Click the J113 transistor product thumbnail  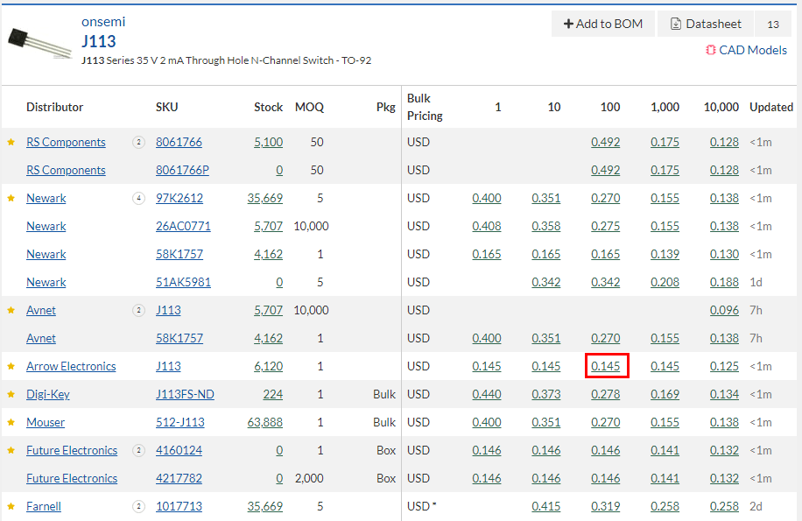pyautogui.click(x=39, y=44)
